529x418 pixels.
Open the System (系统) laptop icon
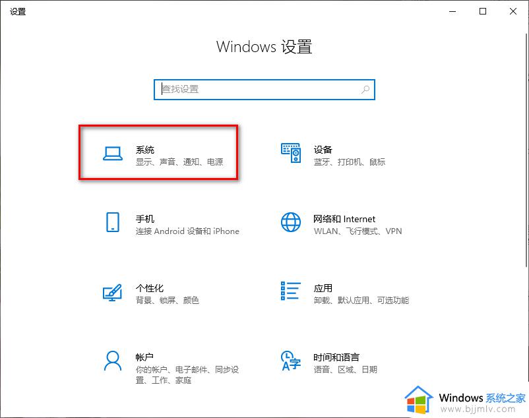pyautogui.click(x=113, y=154)
